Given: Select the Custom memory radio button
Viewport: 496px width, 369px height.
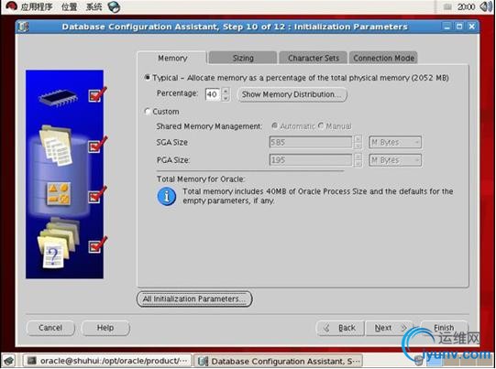Looking at the screenshot, I should click(147, 111).
